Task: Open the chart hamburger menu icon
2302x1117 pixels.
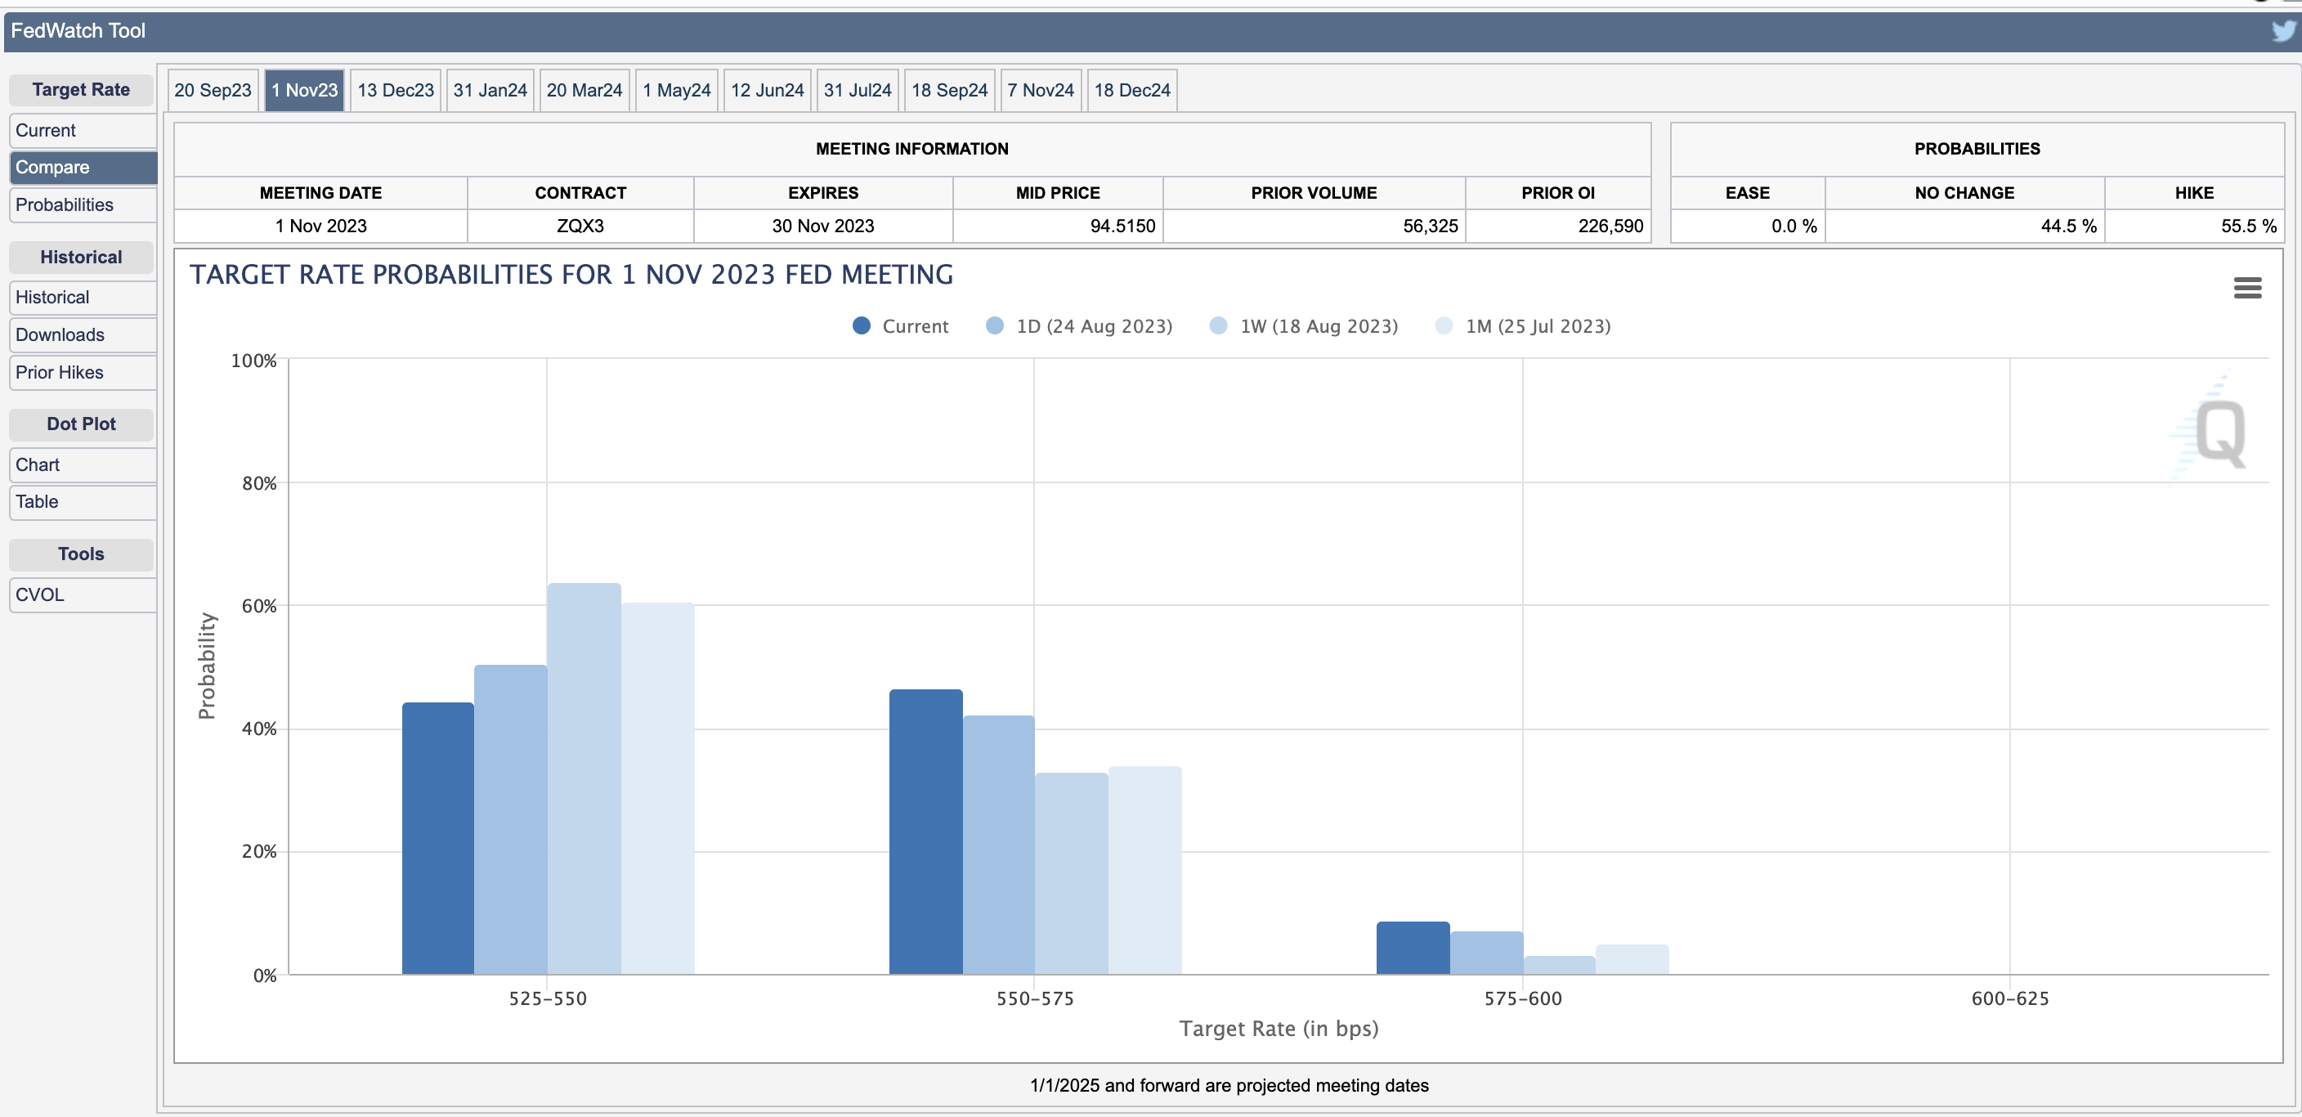Action: click(2246, 288)
